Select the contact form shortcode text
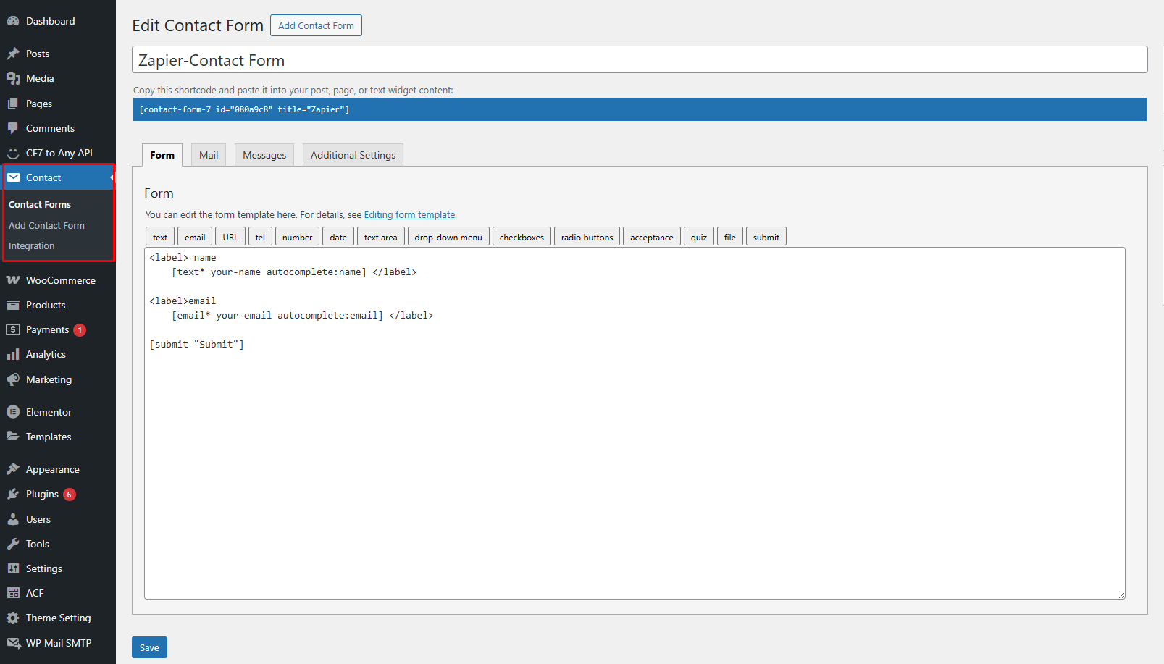The image size is (1164, 664). click(x=244, y=109)
